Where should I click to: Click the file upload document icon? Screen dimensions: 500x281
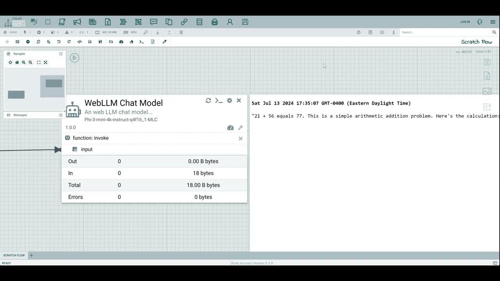[x=108, y=22]
